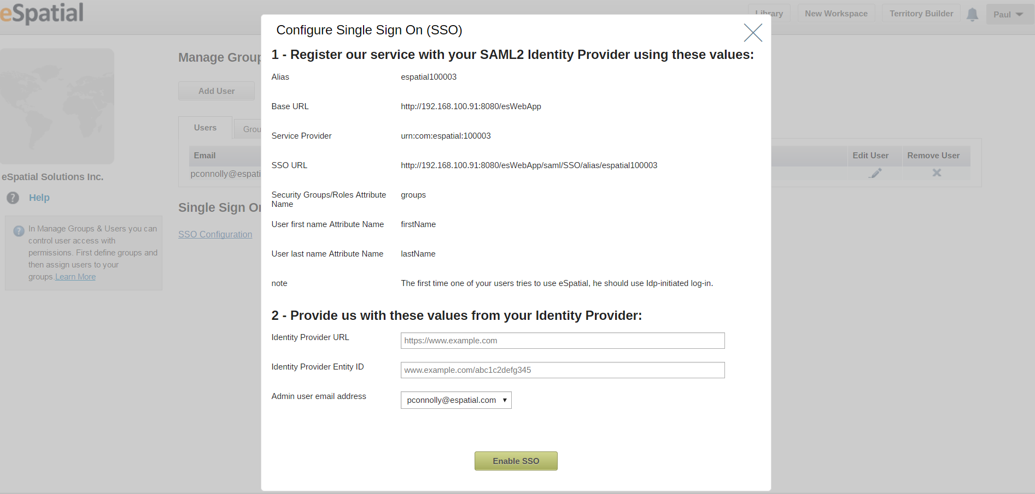Click the Identity Provider Entity ID field
Image resolution: width=1035 pixels, height=494 pixels.
click(563, 370)
